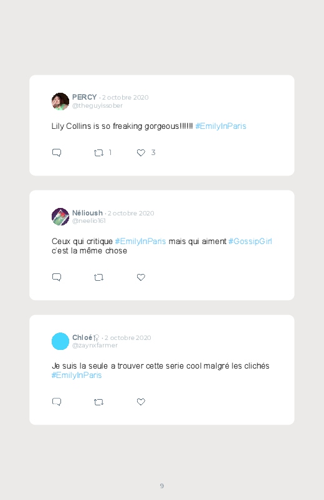Open #EmilyInParis hashtag in Nélioush's tweet
324x500 pixels.
140,242
